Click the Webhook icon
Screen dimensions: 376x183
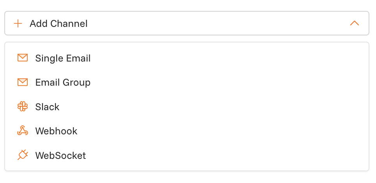(23, 131)
